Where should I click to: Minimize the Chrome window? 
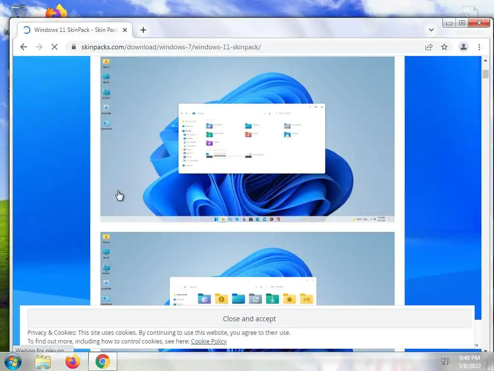[x=449, y=23]
